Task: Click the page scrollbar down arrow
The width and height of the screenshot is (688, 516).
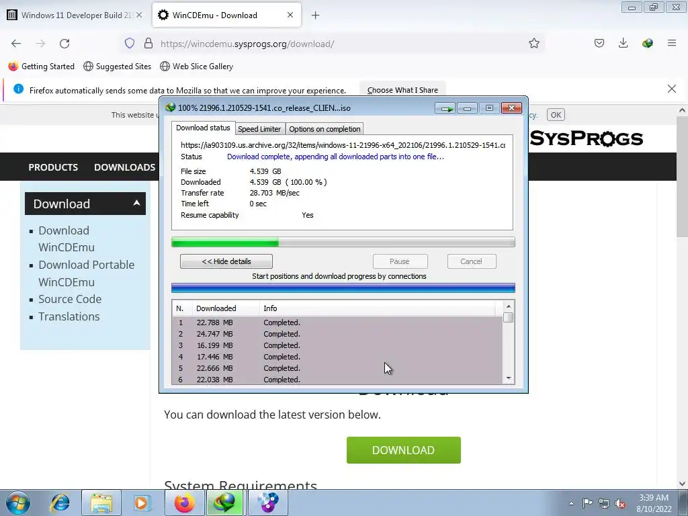Action: [x=682, y=484]
